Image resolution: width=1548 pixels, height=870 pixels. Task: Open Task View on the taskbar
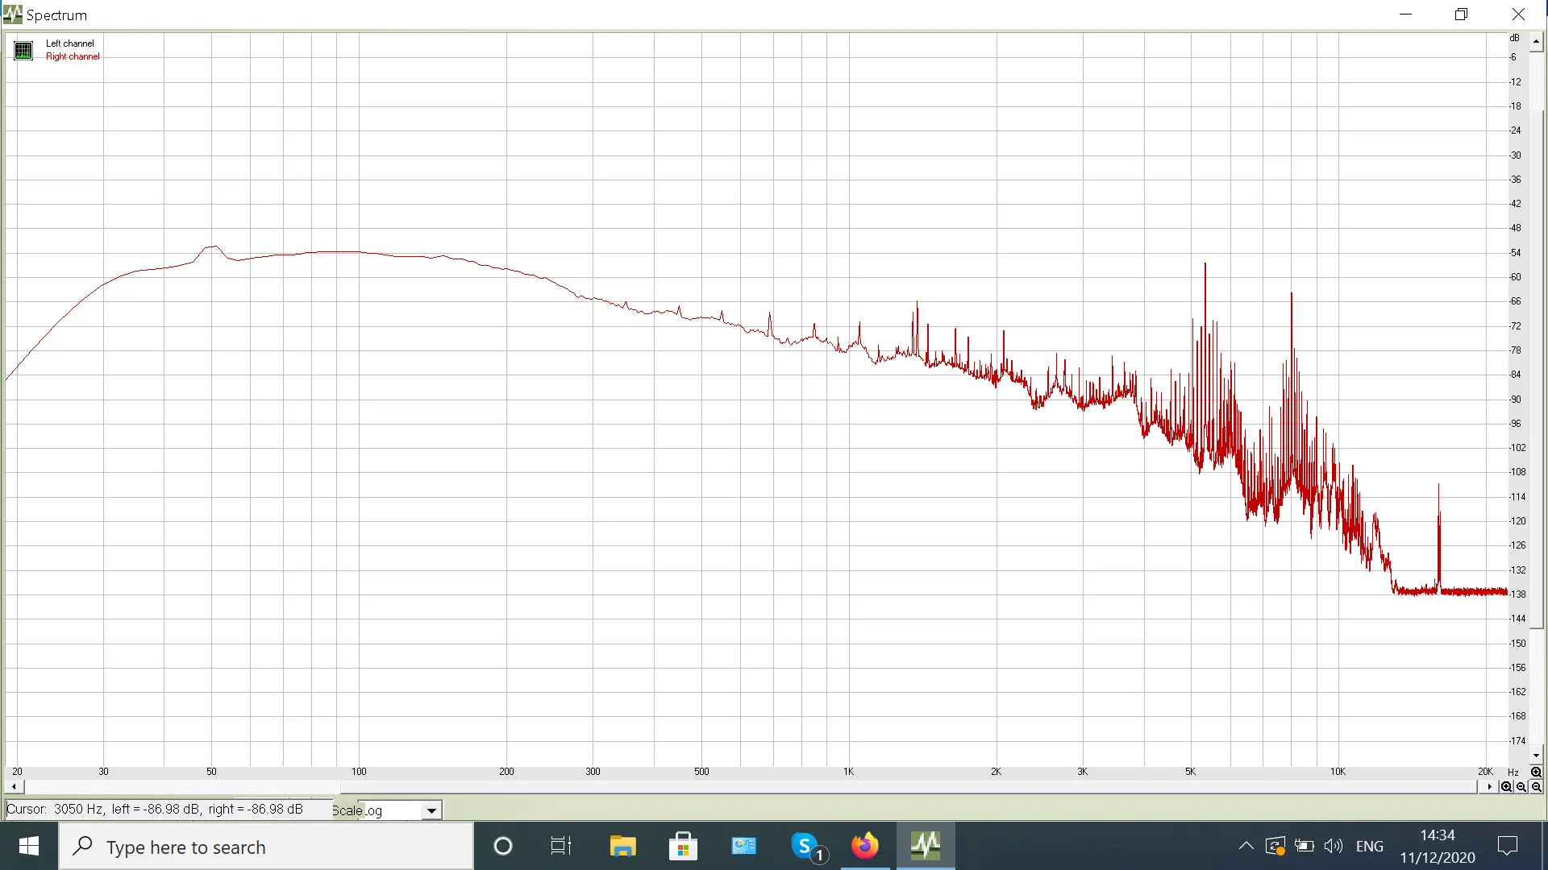tap(561, 847)
